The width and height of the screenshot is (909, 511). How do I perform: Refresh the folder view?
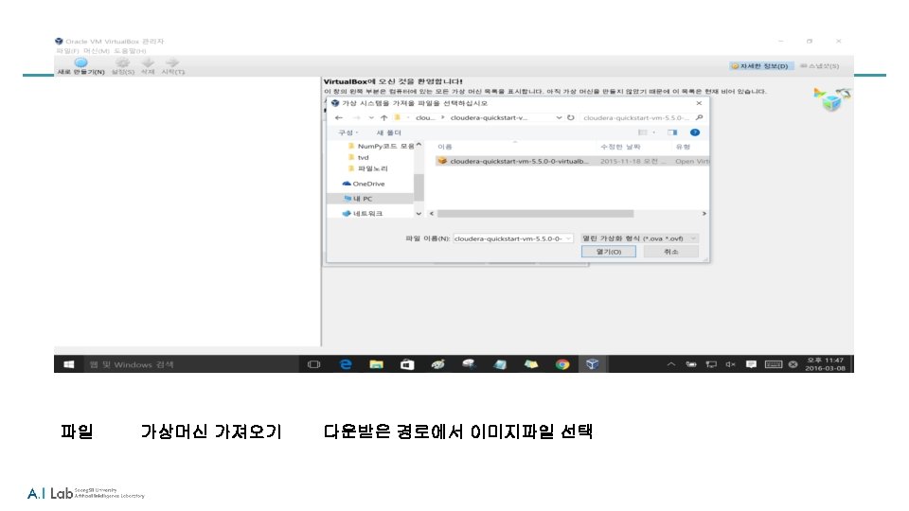click(x=570, y=117)
